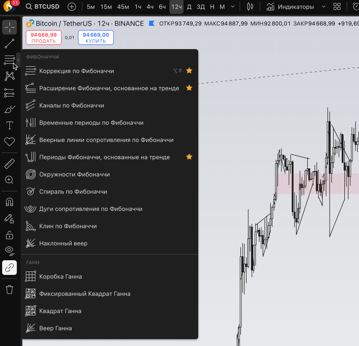
Task: Activate the zoom-in magnifier tool
Action: click(x=9, y=180)
